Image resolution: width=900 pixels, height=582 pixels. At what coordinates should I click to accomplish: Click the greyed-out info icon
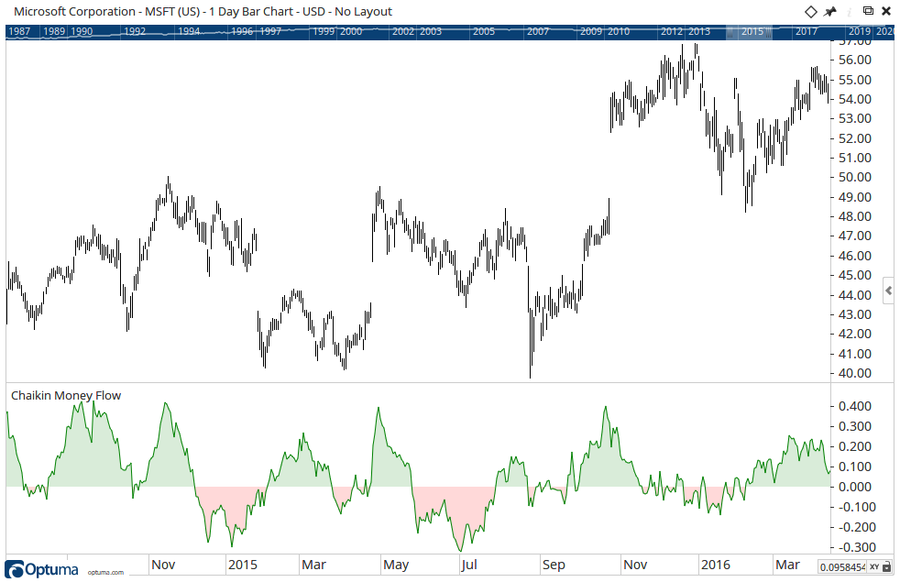click(850, 12)
